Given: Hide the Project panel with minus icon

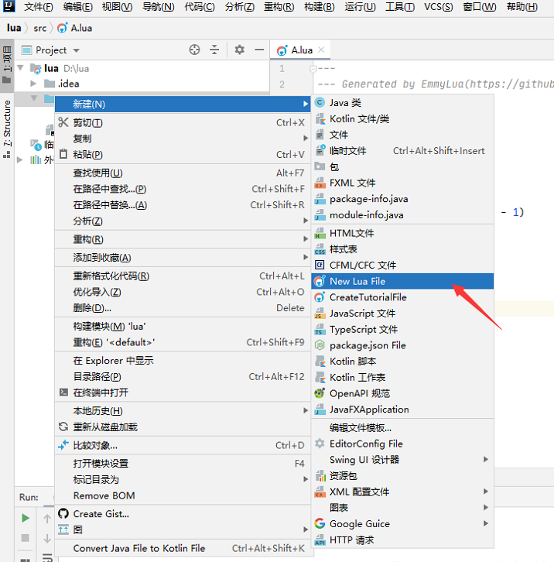Looking at the screenshot, I should 259,50.
